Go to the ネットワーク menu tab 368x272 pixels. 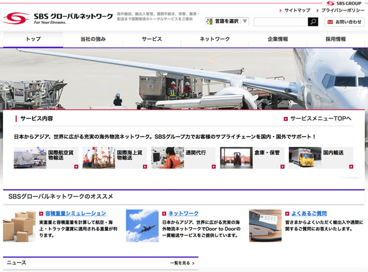tap(214, 39)
